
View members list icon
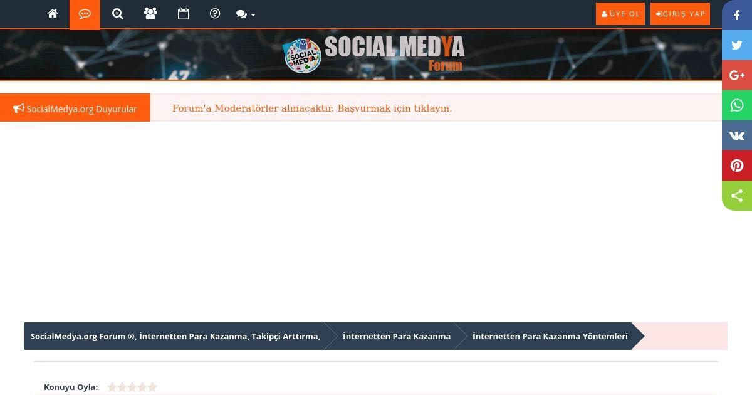click(x=150, y=14)
